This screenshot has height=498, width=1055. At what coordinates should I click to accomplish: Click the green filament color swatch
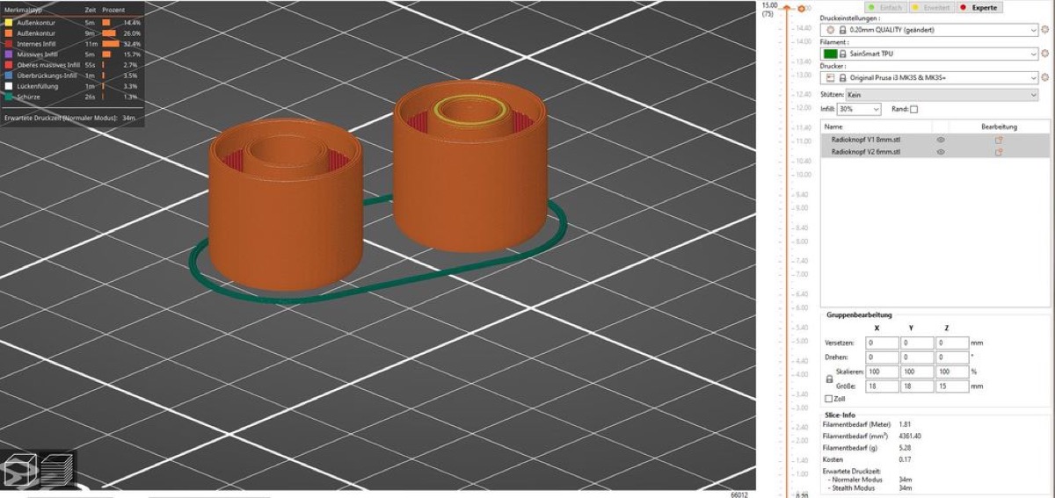pos(831,54)
